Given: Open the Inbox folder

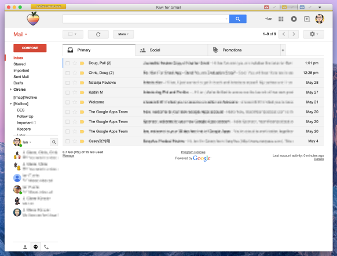Looking at the screenshot, I should click(19, 58).
